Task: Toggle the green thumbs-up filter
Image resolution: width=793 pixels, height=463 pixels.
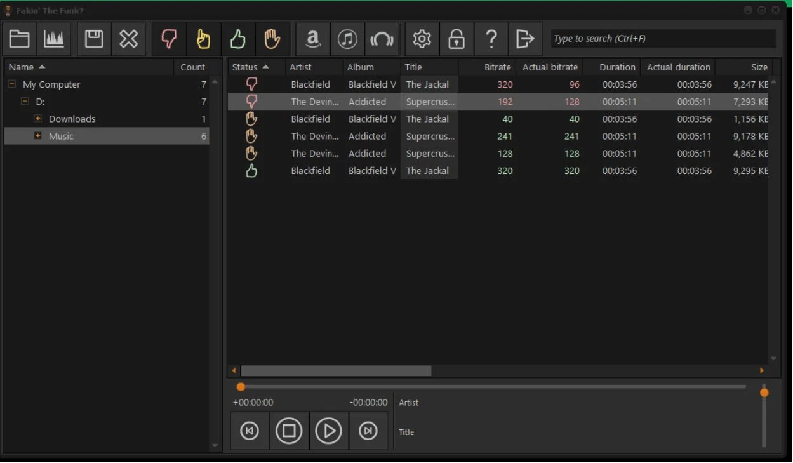Action: coord(237,39)
